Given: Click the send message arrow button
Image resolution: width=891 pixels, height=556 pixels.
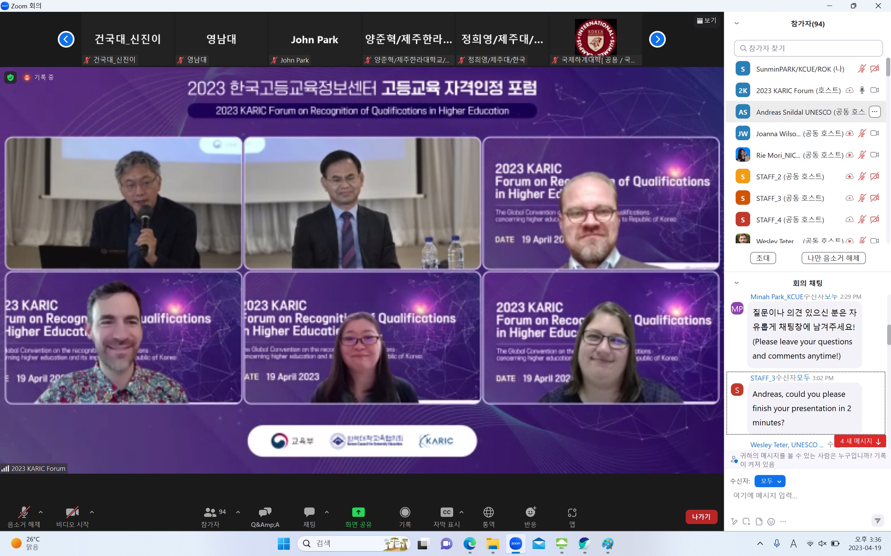Looking at the screenshot, I should click(878, 521).
